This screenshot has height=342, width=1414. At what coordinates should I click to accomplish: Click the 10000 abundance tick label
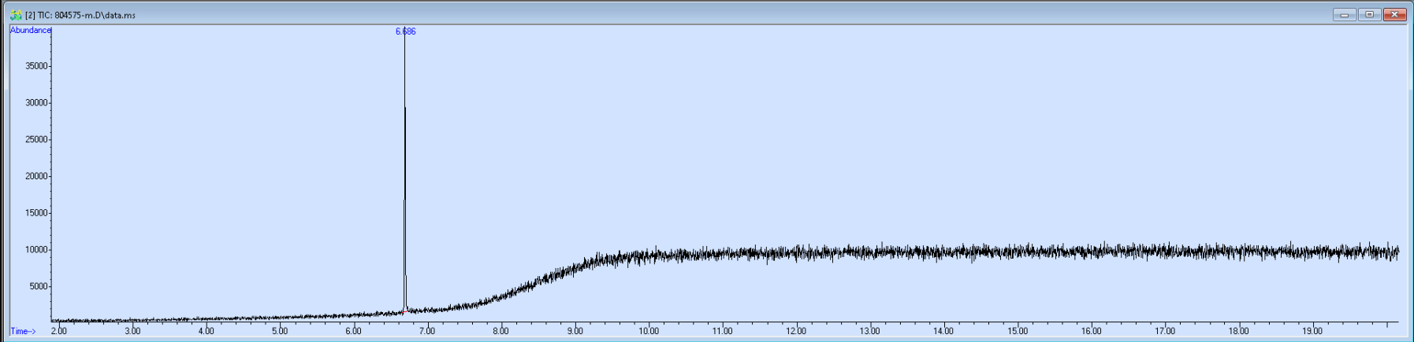36,250
